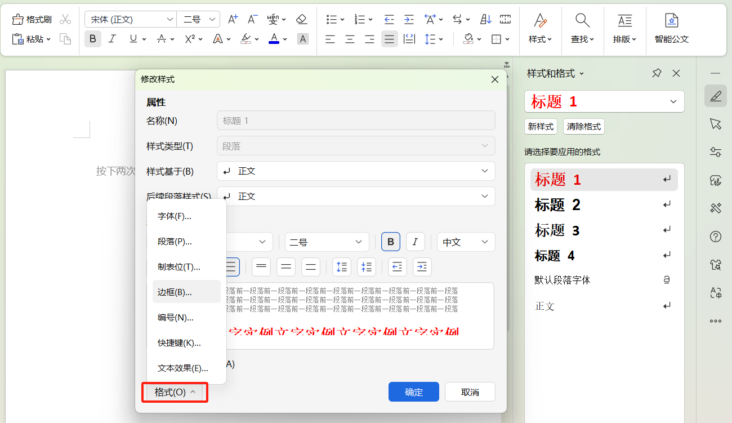Open the 样式基于 base style dropdown
The image size is (732, 423).
pyautogui.click(x=355, y=171)
